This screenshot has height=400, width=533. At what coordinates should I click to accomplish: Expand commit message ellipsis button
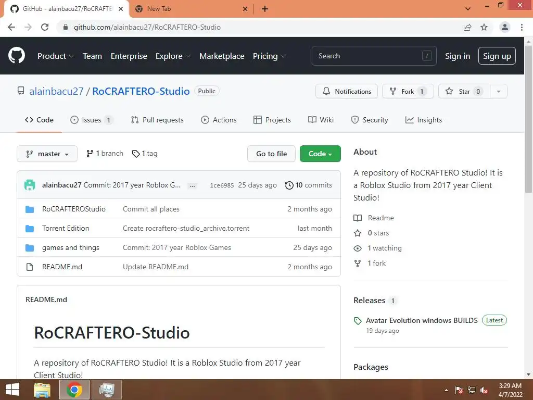193,186
